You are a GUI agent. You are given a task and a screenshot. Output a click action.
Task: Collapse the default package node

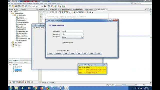pos(13,15)
